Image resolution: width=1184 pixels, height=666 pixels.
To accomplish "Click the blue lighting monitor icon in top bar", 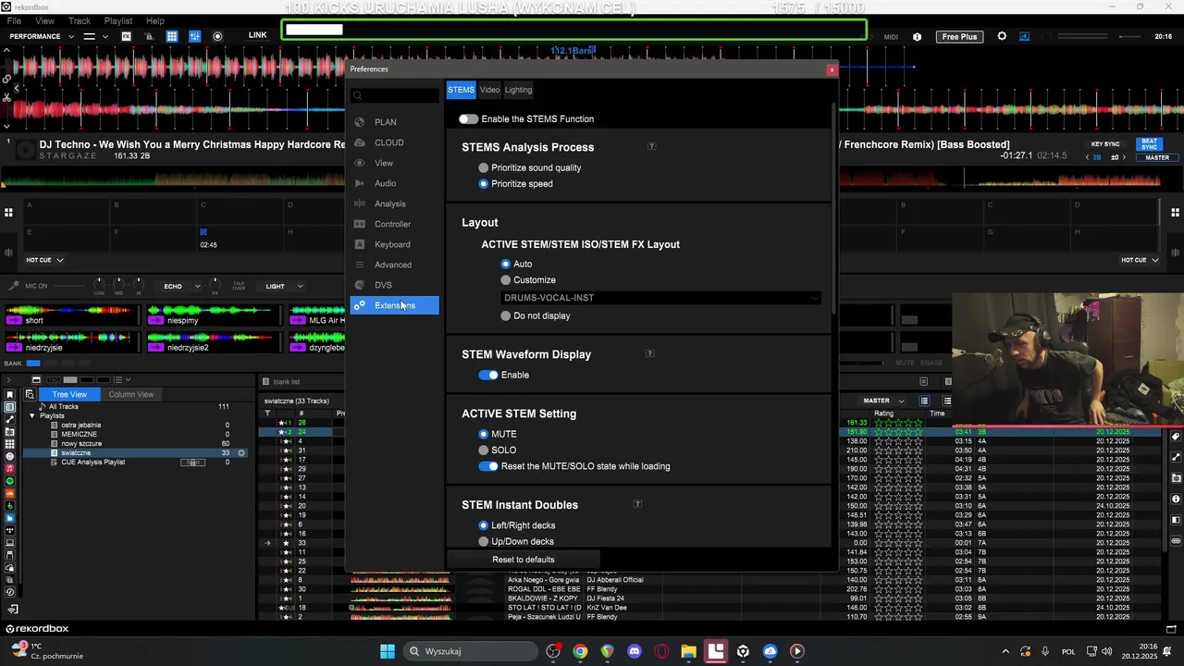I will (x=1024, y=36).
